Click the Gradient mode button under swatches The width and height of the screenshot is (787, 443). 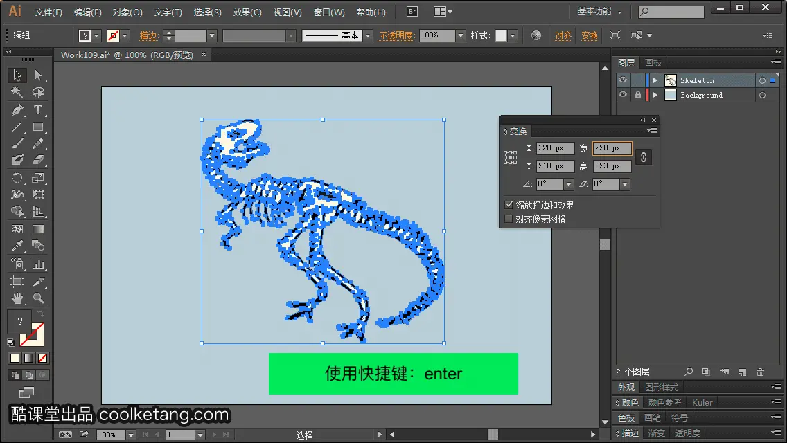pos(28,359)
